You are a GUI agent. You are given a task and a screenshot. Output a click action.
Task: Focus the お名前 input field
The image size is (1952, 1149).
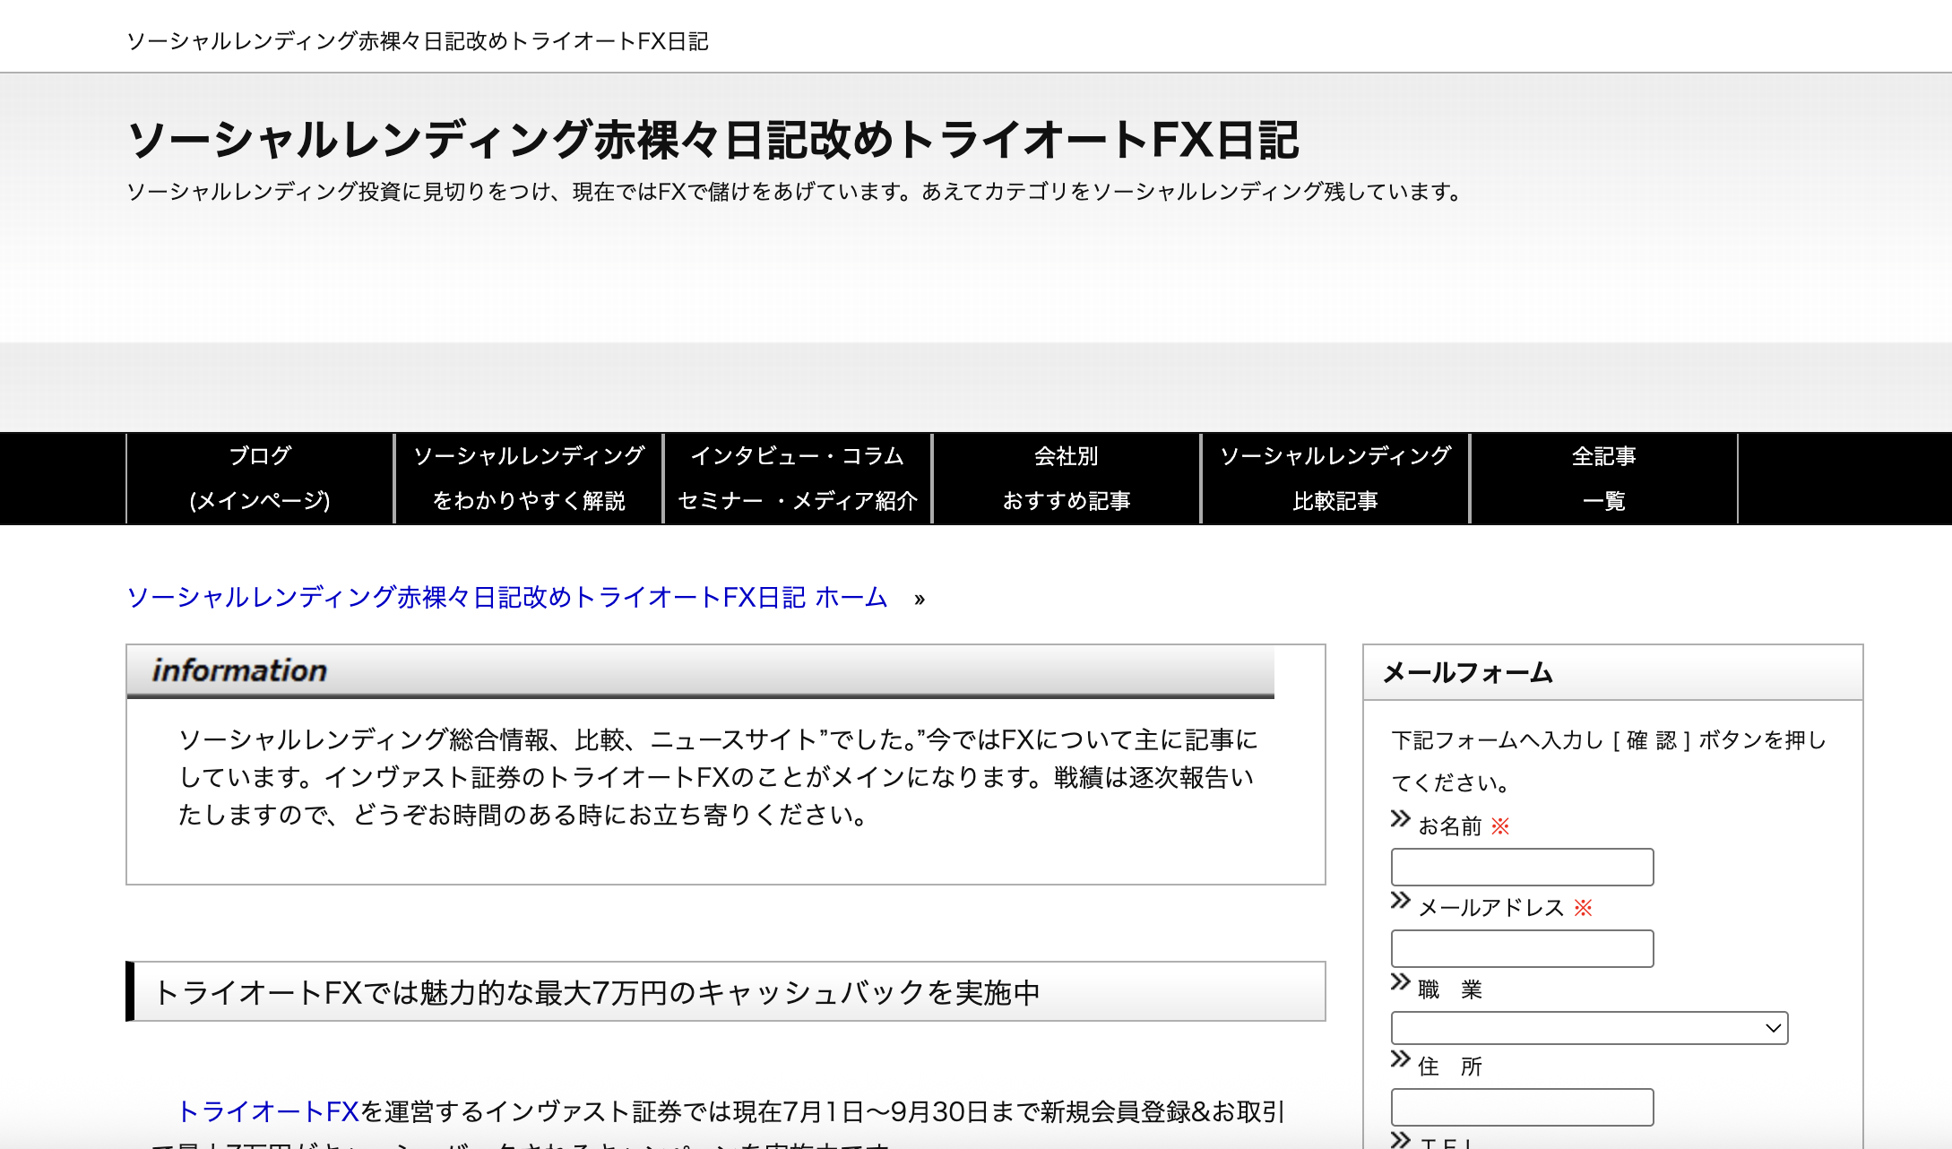point(1522,867)
